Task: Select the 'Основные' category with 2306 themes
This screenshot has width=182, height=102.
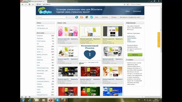Action: point(45,36)
